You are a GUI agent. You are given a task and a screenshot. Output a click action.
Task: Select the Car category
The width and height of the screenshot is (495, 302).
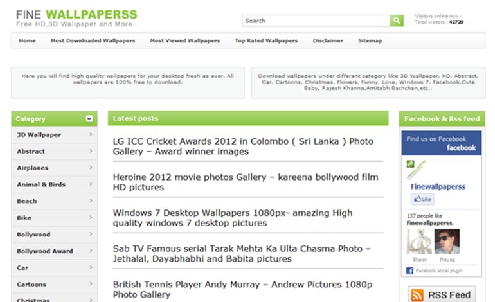[22, 267]
